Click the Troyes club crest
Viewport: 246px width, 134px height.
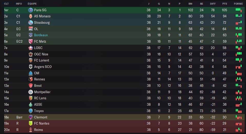[x=31, y=111]
